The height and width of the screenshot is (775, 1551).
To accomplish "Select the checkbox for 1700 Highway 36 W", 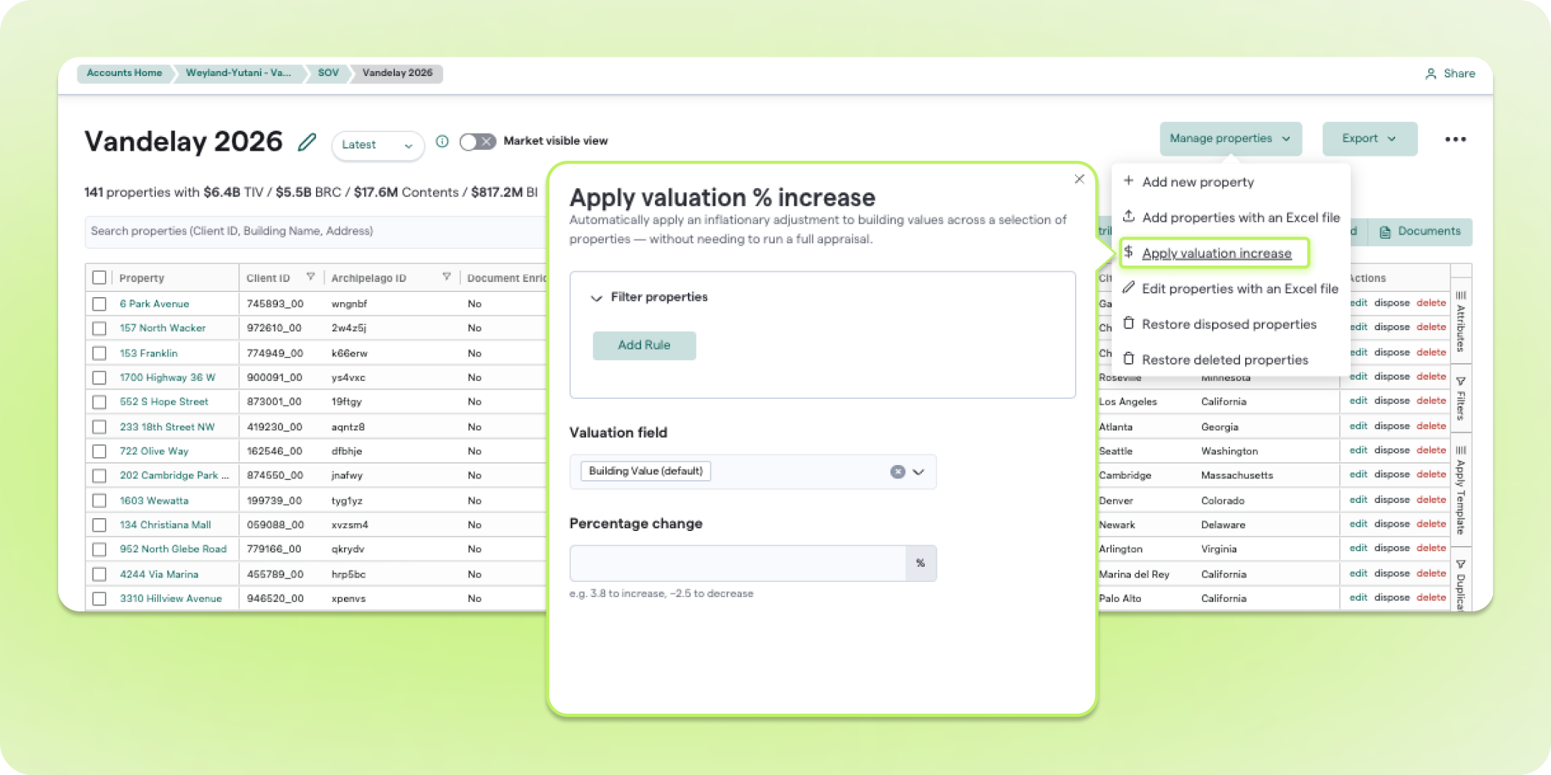I will [99, 378].
